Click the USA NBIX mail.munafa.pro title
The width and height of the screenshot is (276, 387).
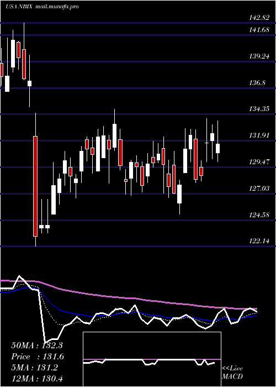(x=42, y=7)
